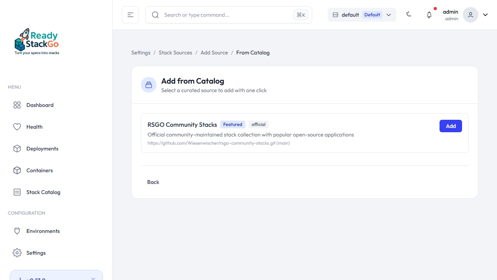Viewport: 497px width, 280px height.
Task: Click the Dashboard grid icon
Action: pos(17,105)
